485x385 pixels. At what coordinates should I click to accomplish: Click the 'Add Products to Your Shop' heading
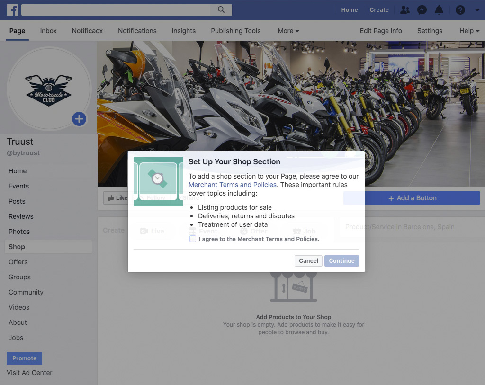[294, 317]
